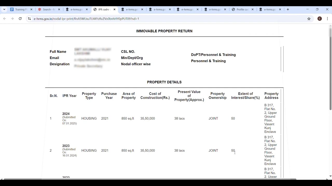
Task: Reload the current page
Action: coord(20,19)
